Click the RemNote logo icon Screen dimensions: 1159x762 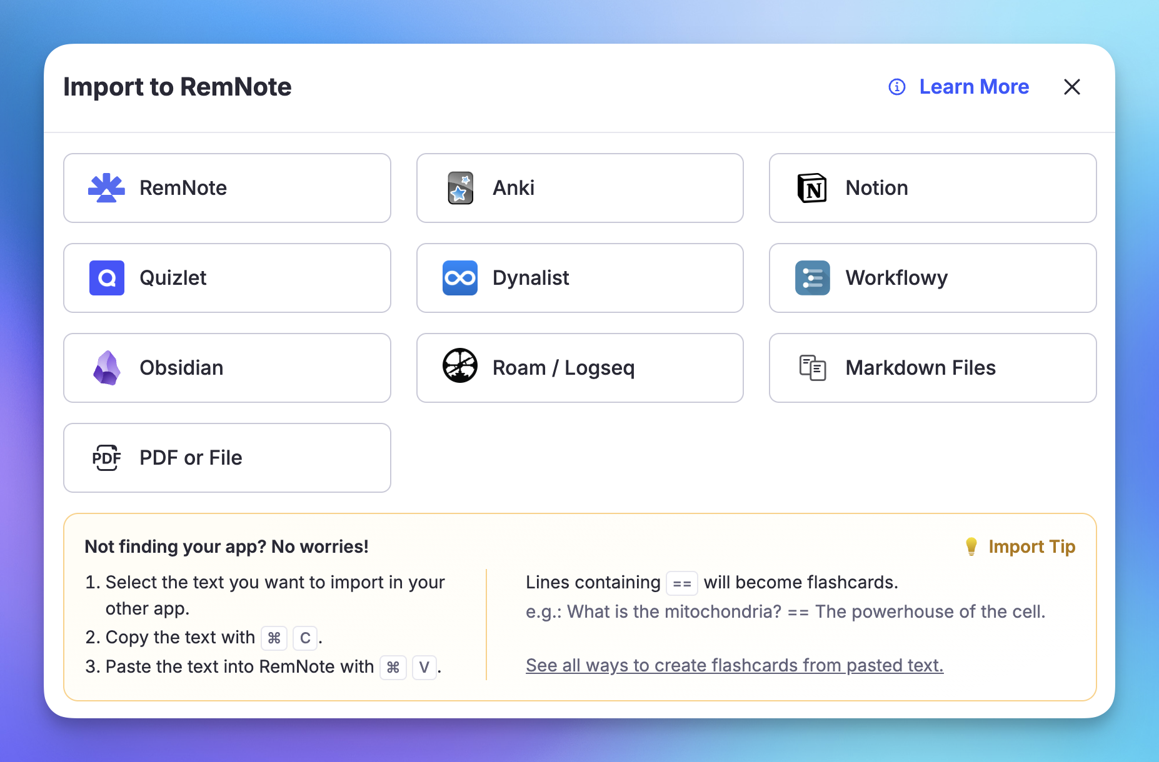pos(106,188)
